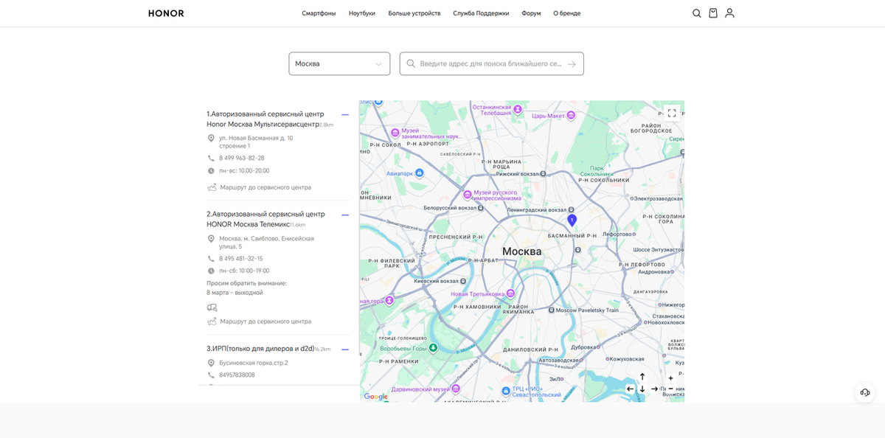Click address Бусиновская горка, стр.2
885x438 pixels.
(254, 363)
